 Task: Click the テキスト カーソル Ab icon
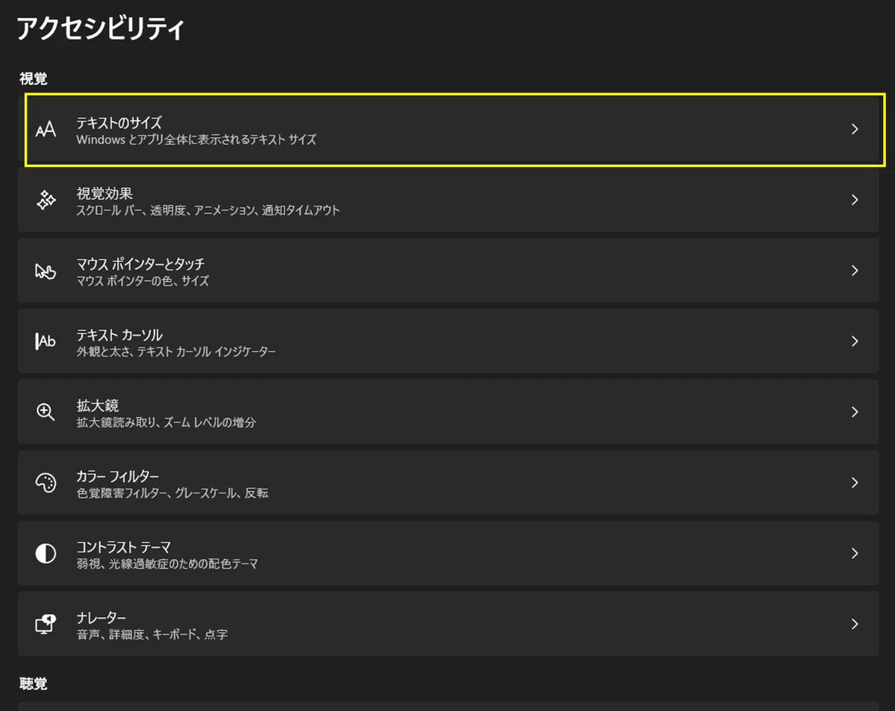45,341
